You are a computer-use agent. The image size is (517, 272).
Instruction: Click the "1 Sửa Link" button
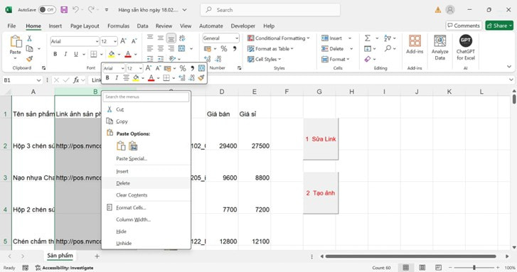pyautogui.click(x=321, y=139)
